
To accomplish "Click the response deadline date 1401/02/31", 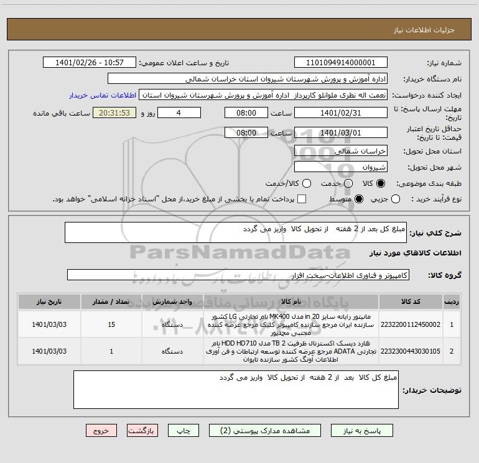I will click(341, 112).
